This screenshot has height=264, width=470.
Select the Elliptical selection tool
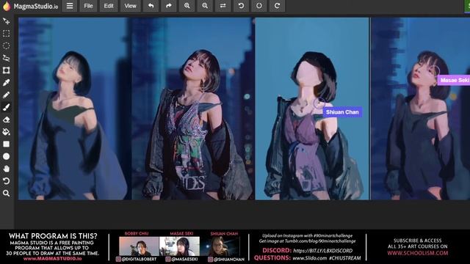[x=6, y=45]
